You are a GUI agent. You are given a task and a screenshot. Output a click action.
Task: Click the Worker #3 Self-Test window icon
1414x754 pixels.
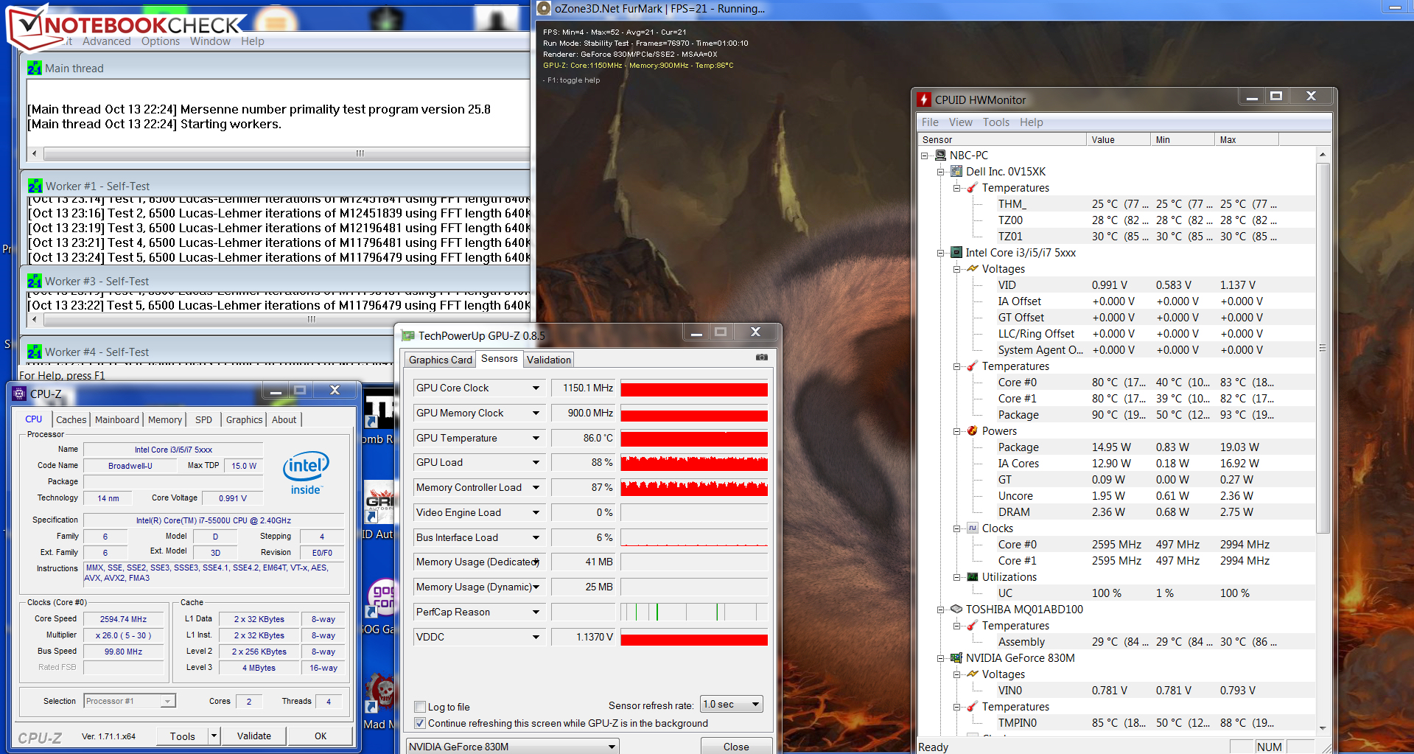click(x=35, y=281)
